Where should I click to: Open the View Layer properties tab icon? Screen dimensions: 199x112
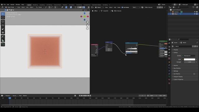(x=169, y=53)
